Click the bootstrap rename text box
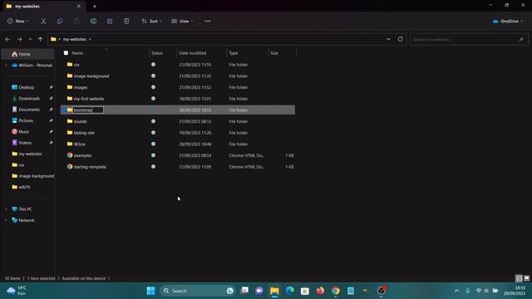The width and height of the screenshot is (532, 299). [x=88, y=110]
